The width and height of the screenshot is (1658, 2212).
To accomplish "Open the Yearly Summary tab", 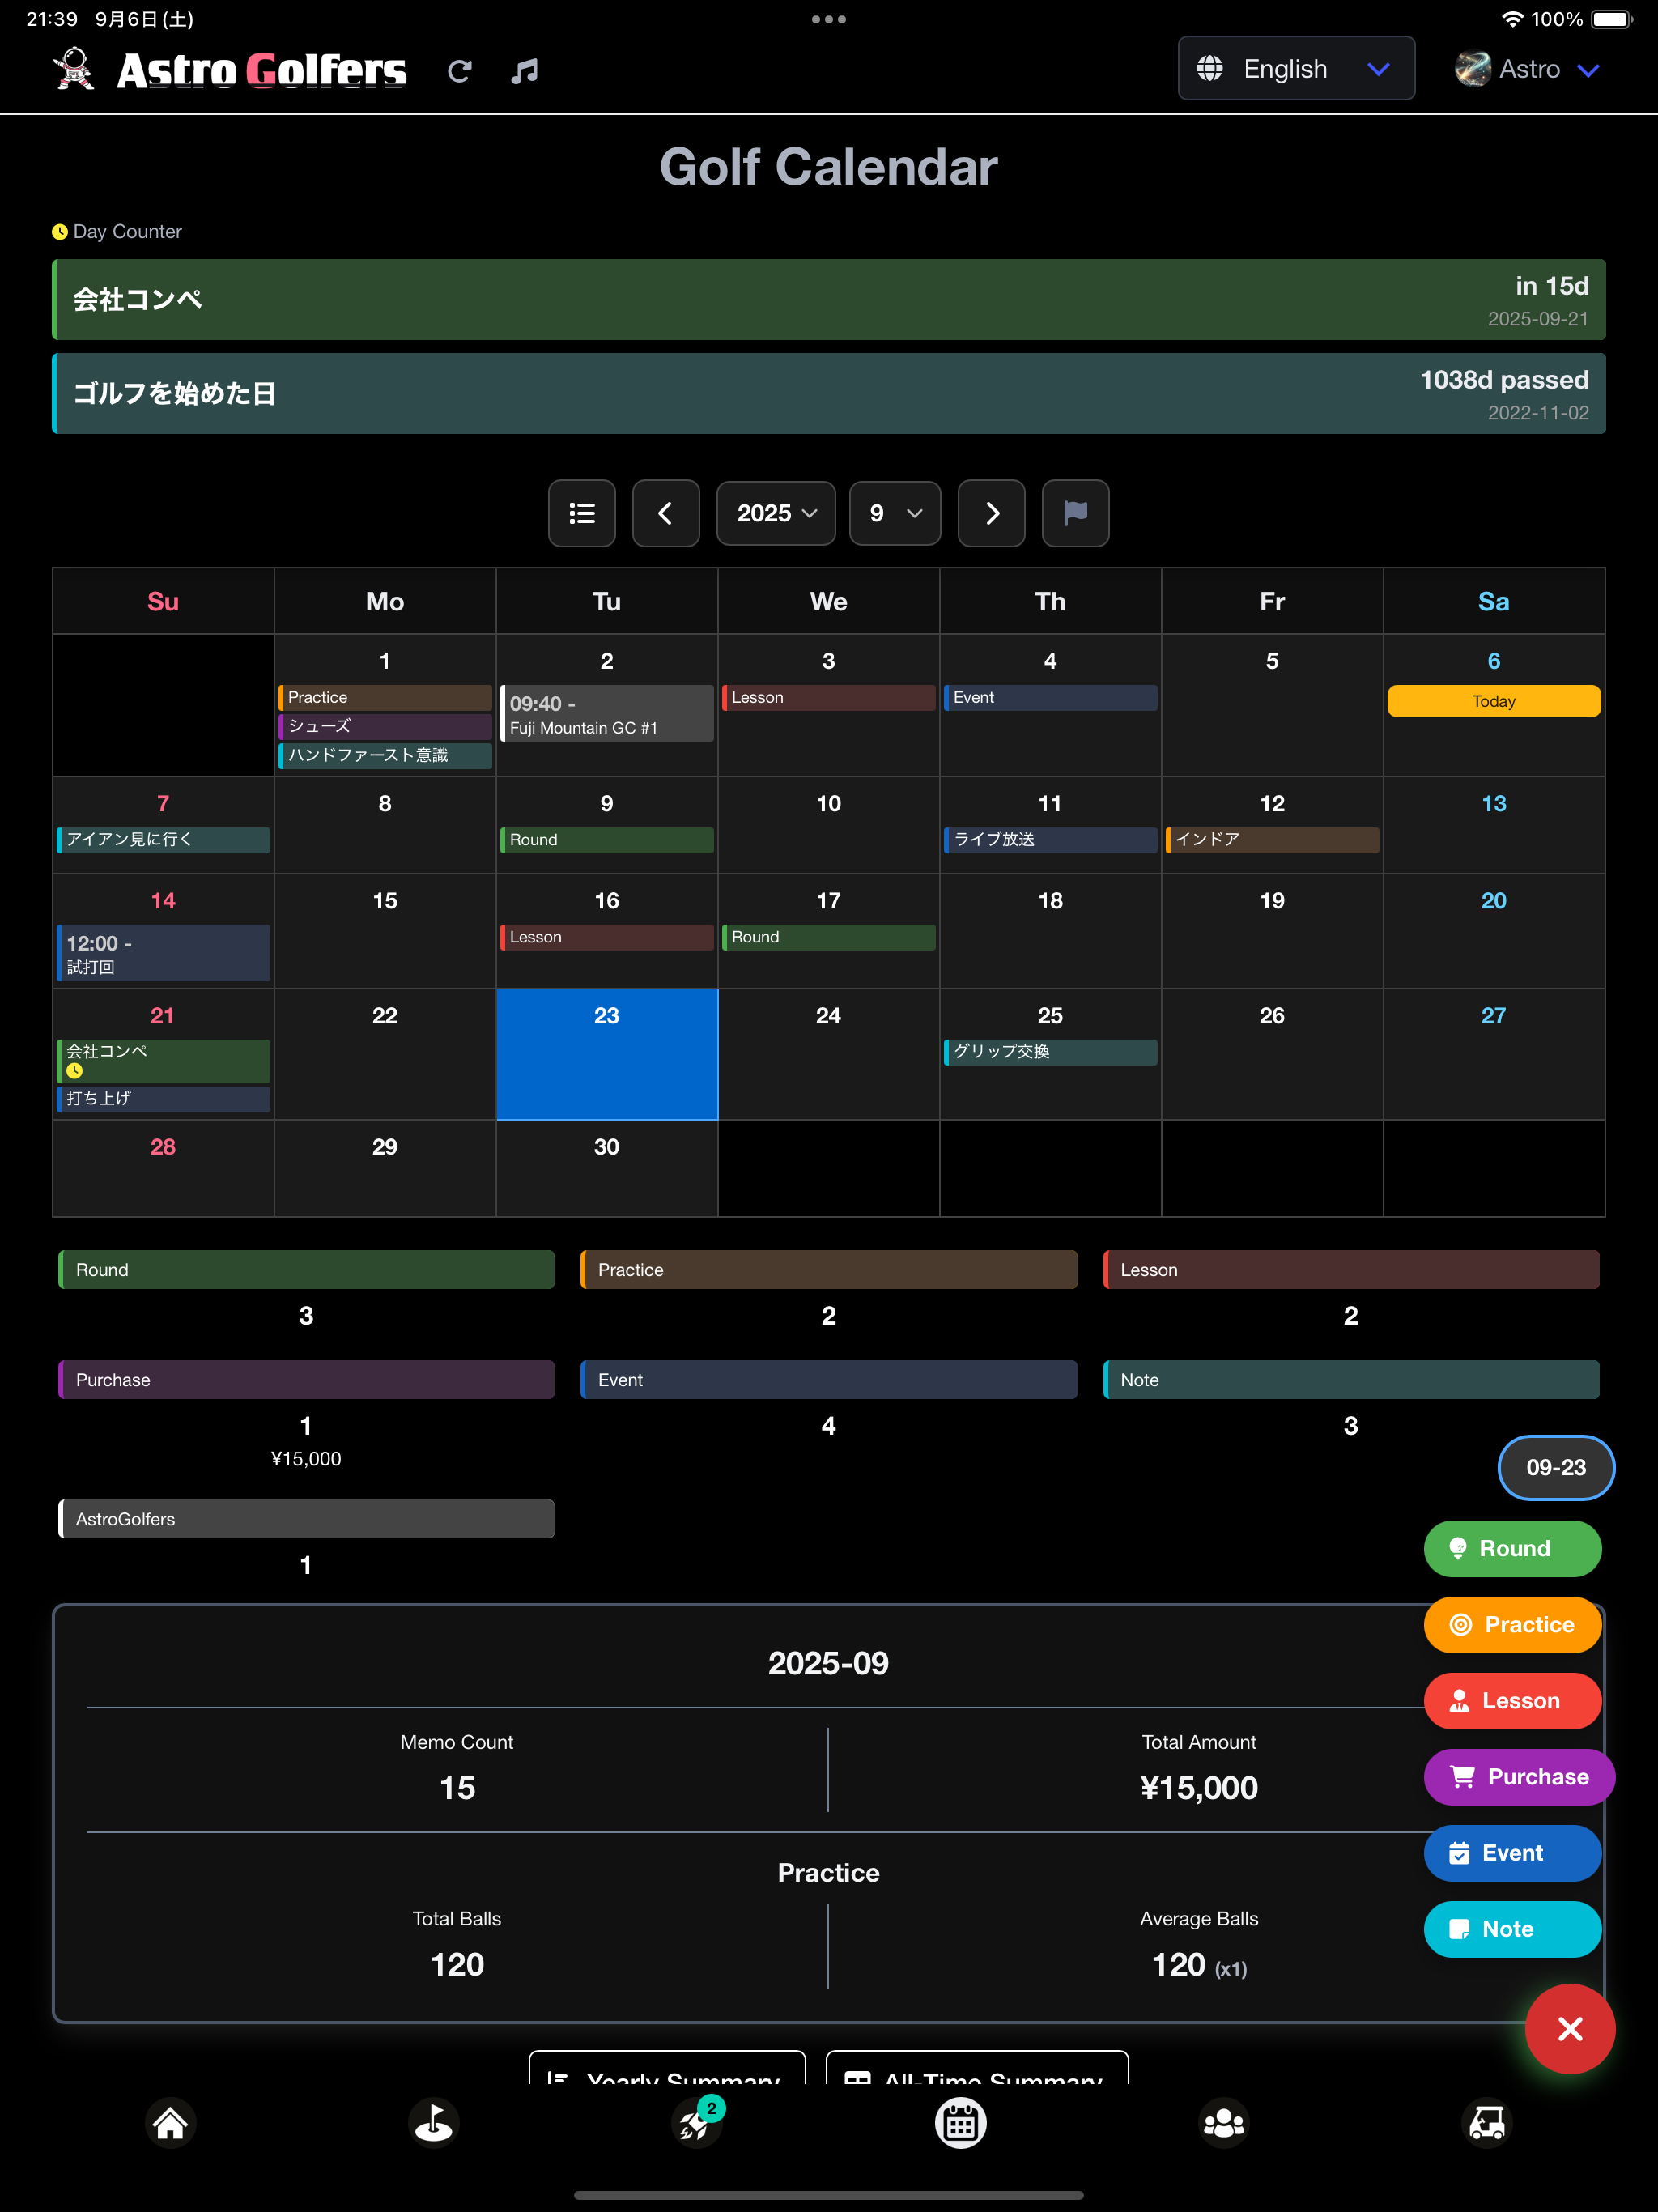I will pyautogui.click(x=667, y=2068).
